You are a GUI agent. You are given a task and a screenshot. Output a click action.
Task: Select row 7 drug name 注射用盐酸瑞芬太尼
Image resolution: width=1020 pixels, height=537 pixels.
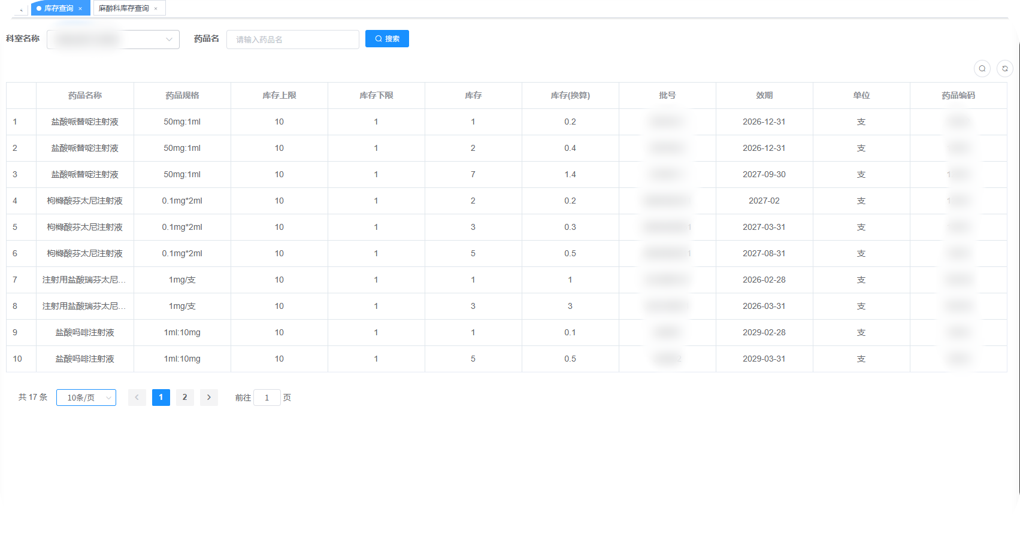84,280
